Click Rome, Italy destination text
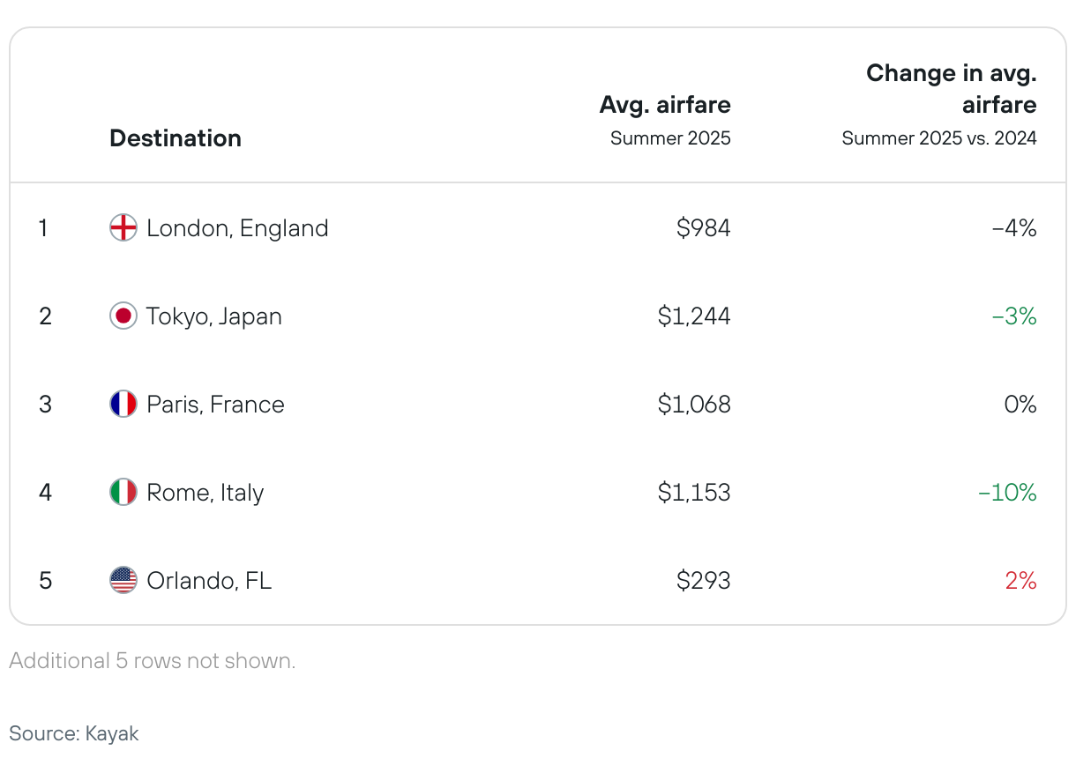The height and width of the screenshot is (758, 1076). [205, 493]
